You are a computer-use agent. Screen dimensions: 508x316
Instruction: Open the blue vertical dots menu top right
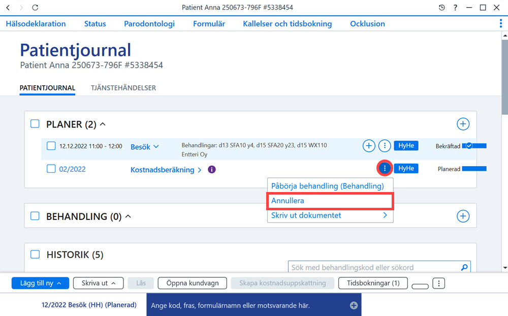(x=501, y=23)
